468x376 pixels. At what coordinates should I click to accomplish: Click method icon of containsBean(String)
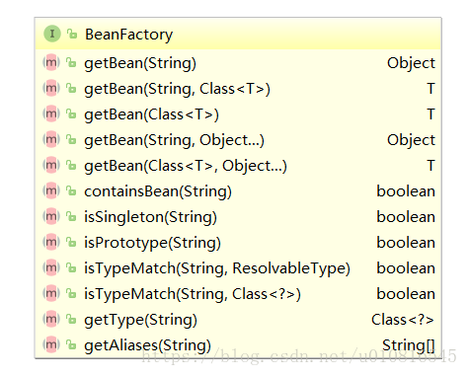(51, 190)
